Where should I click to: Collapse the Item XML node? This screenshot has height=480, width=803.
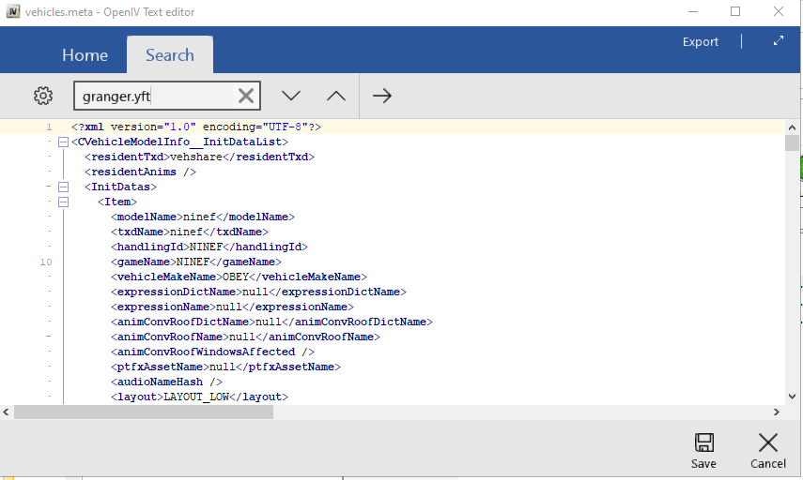64,202
